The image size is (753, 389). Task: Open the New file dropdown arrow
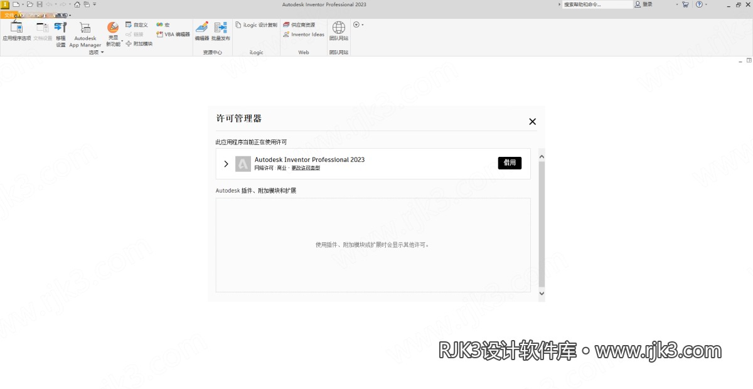tap(23, 4)
